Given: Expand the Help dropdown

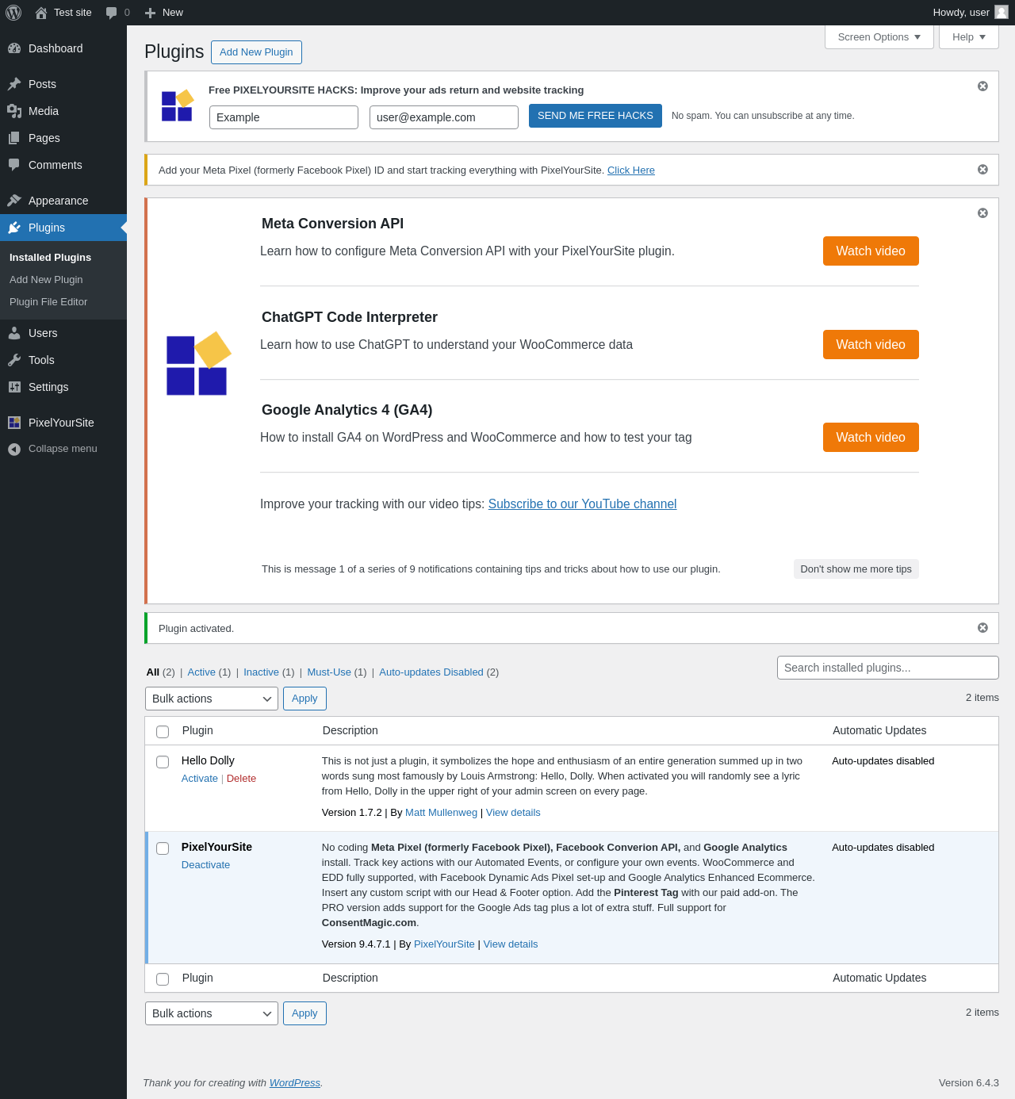Looking at the screenshot, I should 969,36.
